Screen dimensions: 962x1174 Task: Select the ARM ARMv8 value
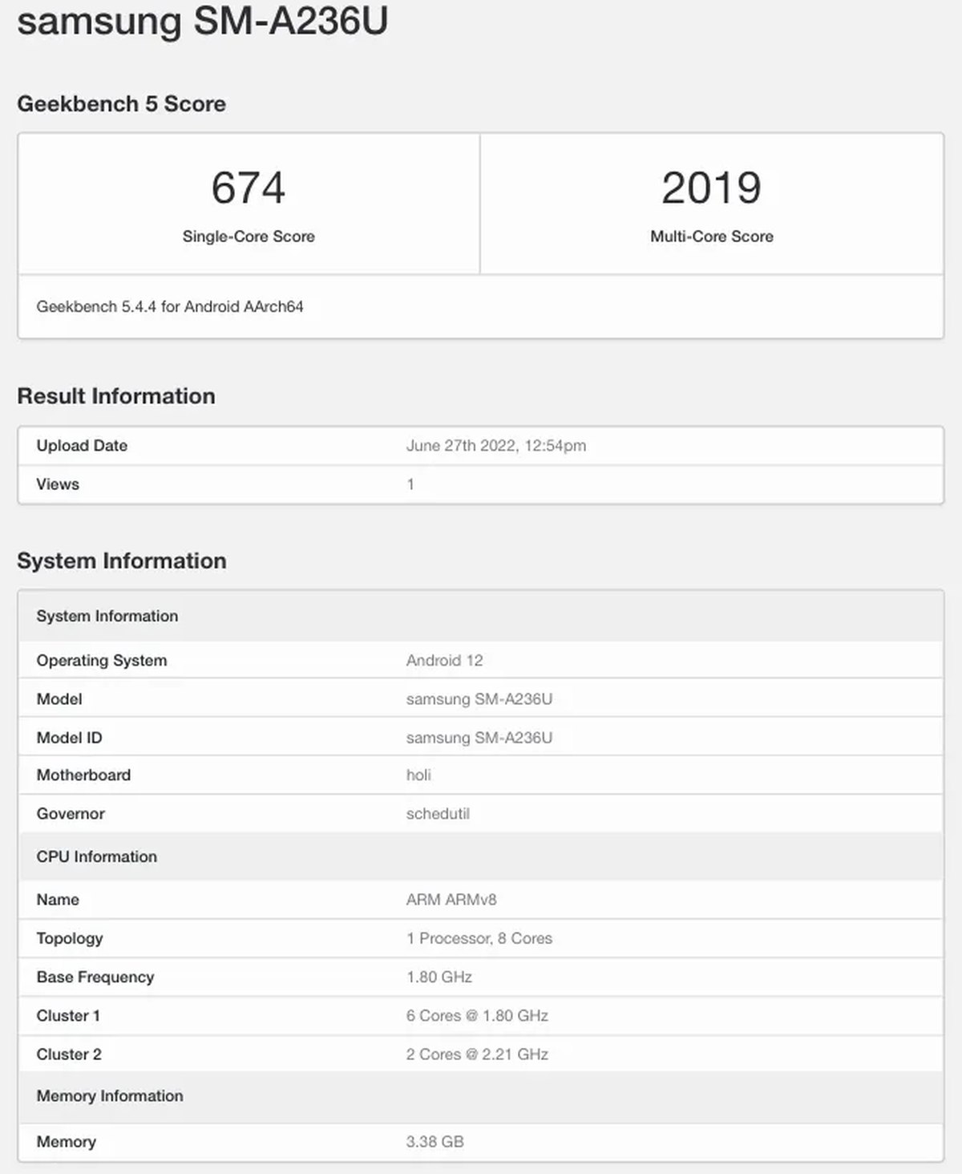(451, 900)
